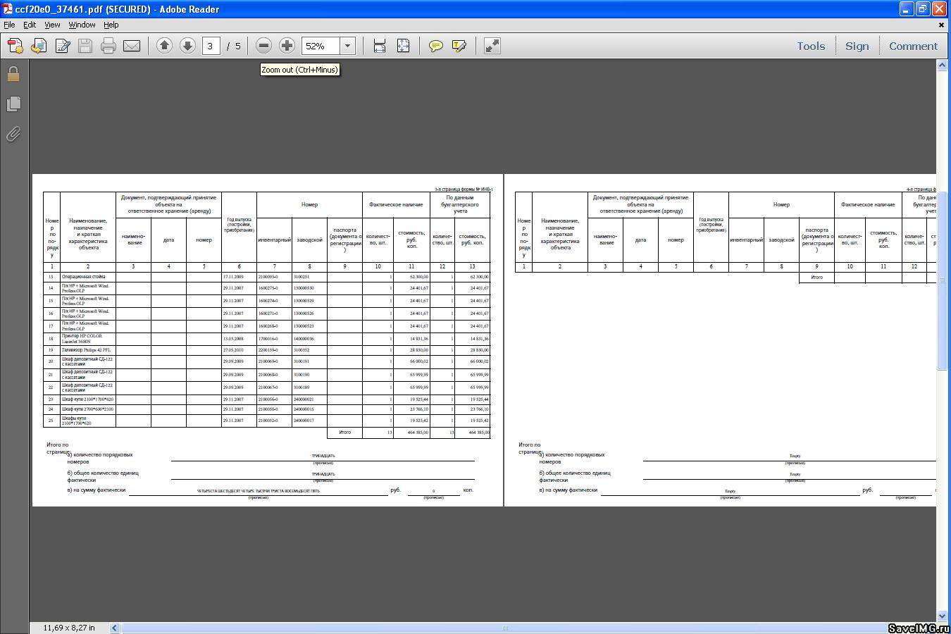Screen dimensions: 951x634
Task: Click the 52% zoom value field
Action: tap(321, 46)
